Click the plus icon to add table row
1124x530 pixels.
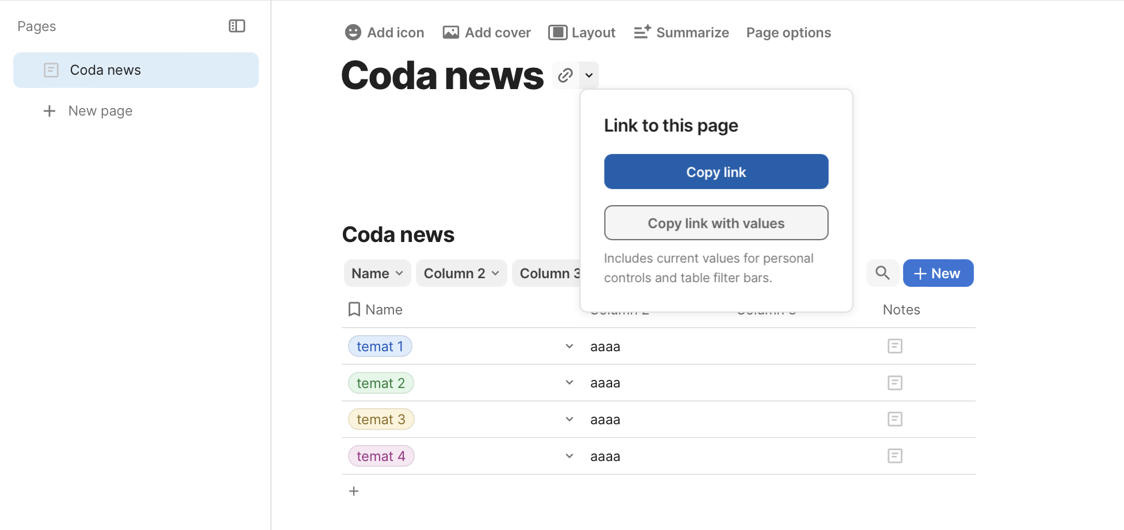coord(354,491)
